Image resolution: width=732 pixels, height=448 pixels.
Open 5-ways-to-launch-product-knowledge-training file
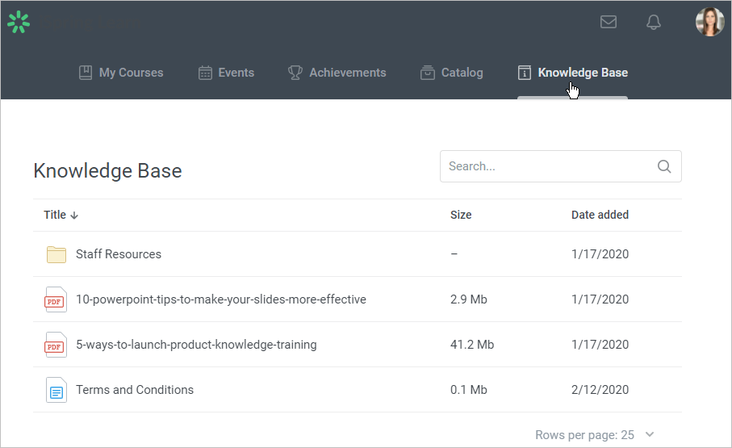click(196, 345)
